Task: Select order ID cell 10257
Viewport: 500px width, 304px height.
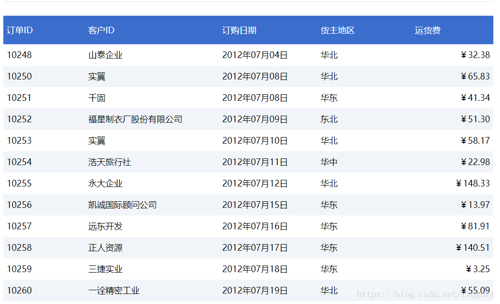Action: click(19, 226)
